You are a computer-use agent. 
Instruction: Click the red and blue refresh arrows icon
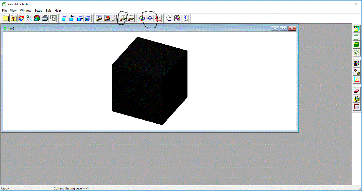[21, 18]
